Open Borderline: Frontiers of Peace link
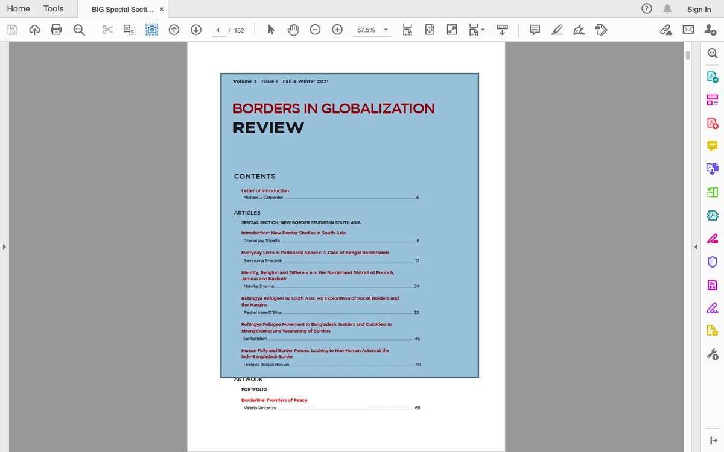This screenshot has height=452, width=724. [274, 400]
